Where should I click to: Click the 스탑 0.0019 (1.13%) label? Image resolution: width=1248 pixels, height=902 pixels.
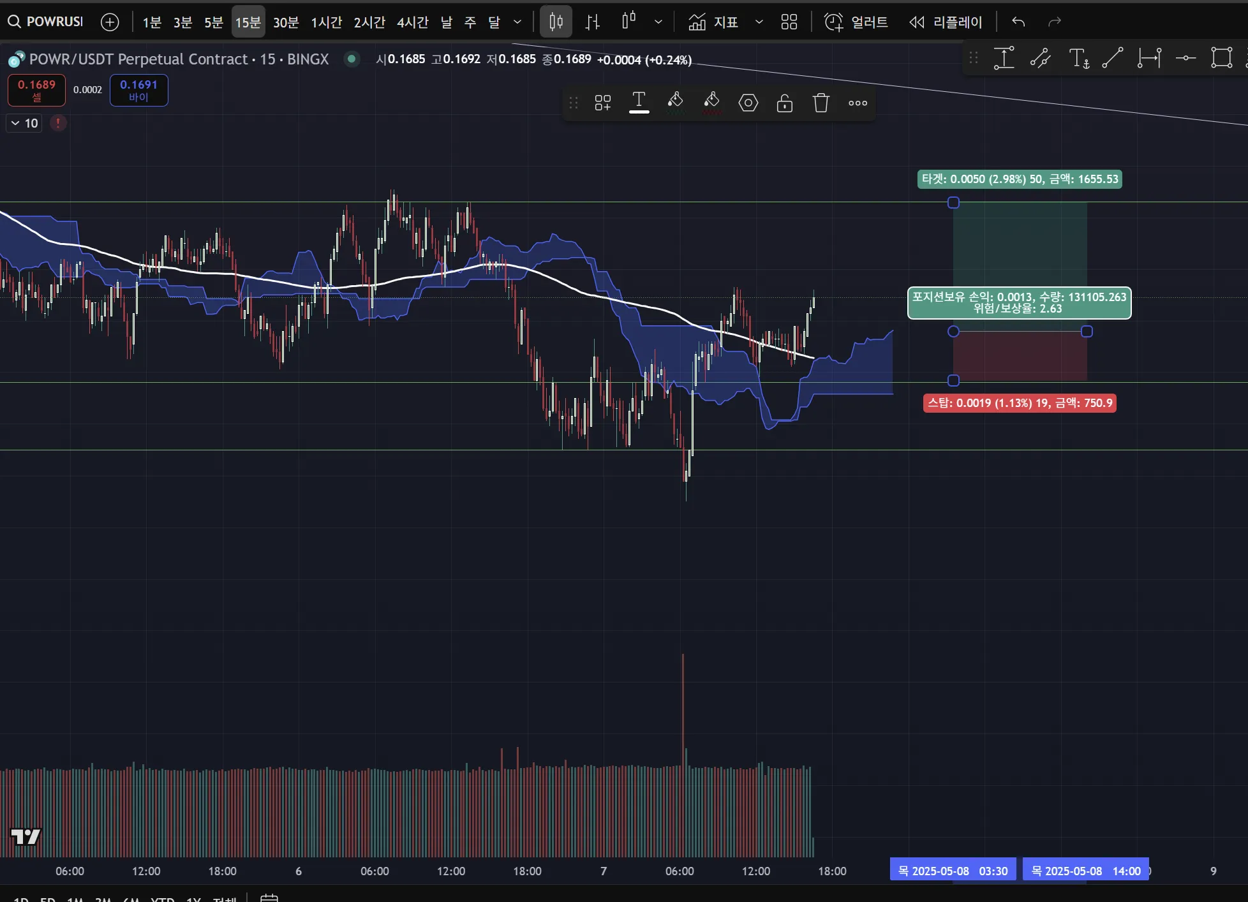1020,403
